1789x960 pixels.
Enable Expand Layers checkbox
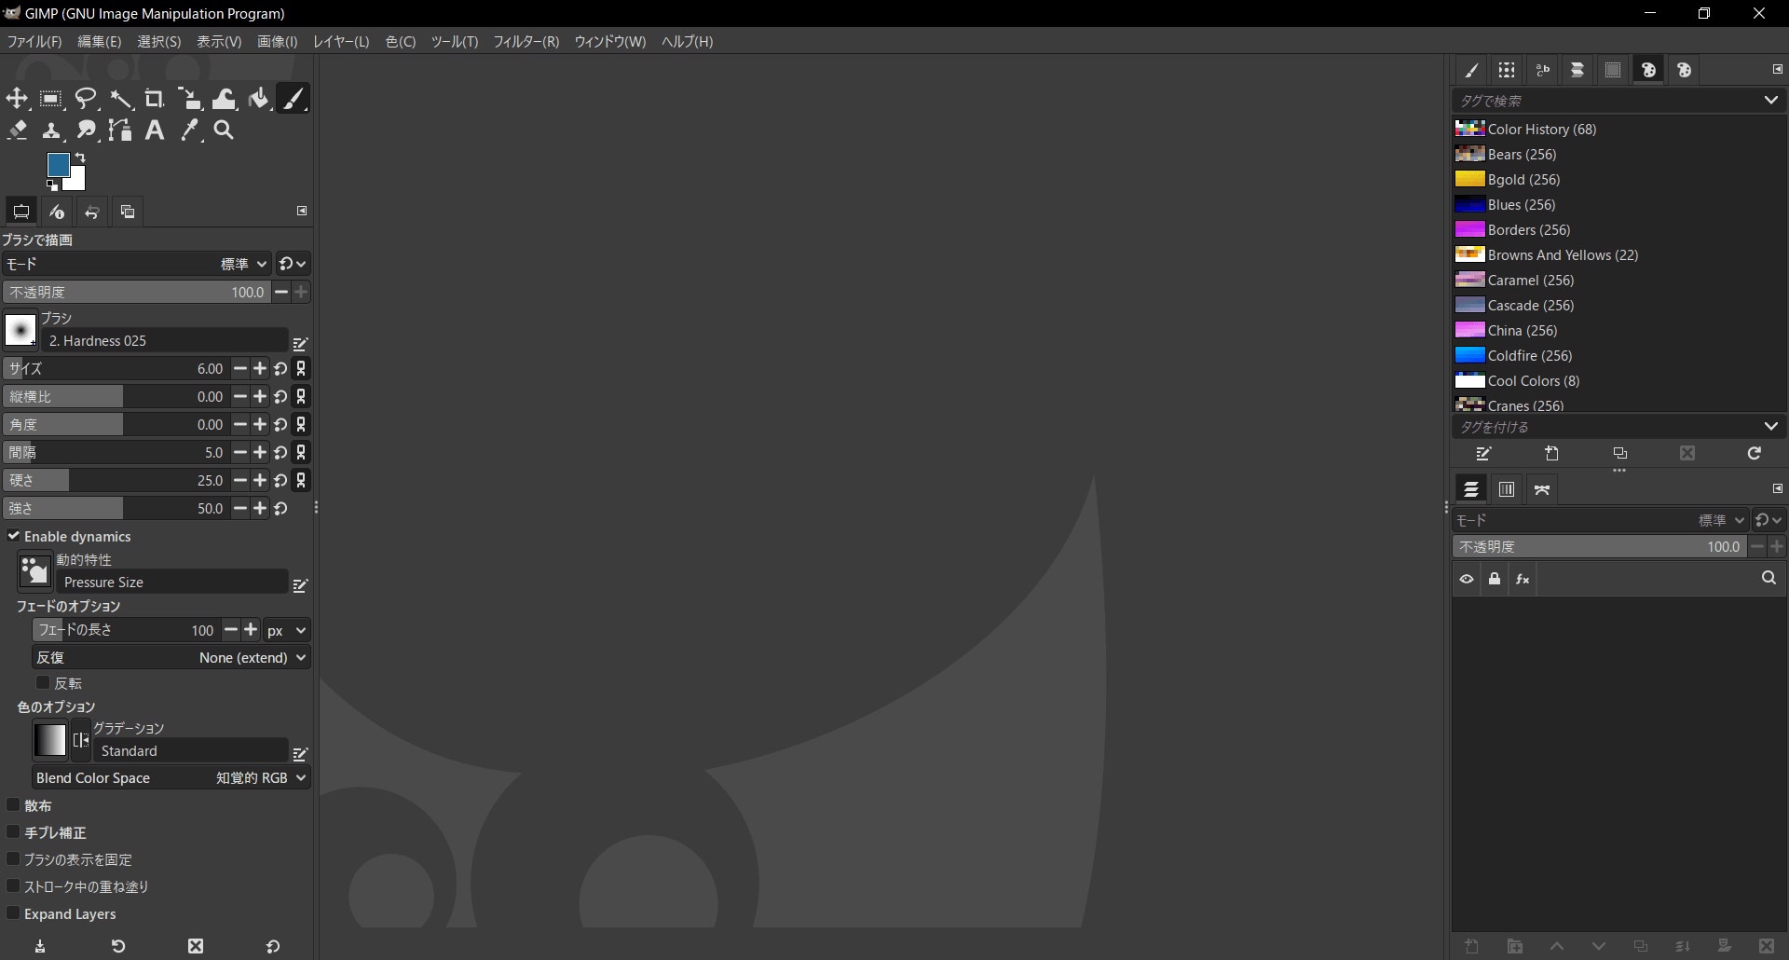tap(13, 913)
